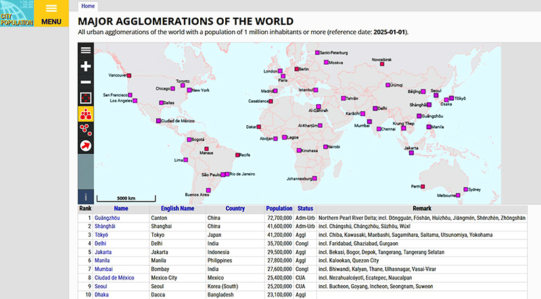
Task: Open the yellow MENU hamburger button
Action: [51, 14]
